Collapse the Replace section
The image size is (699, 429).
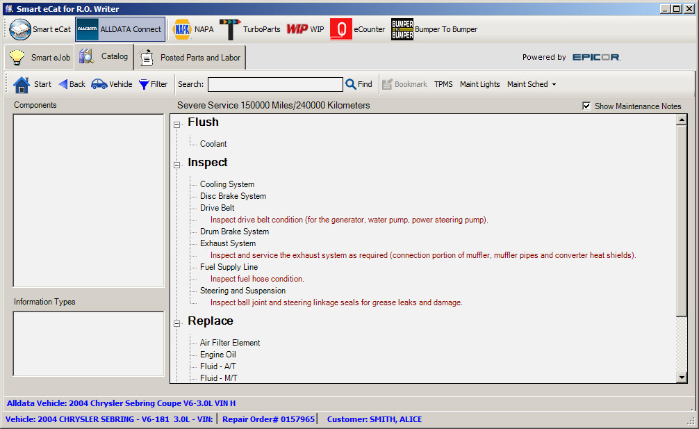(x=177, y=324)
